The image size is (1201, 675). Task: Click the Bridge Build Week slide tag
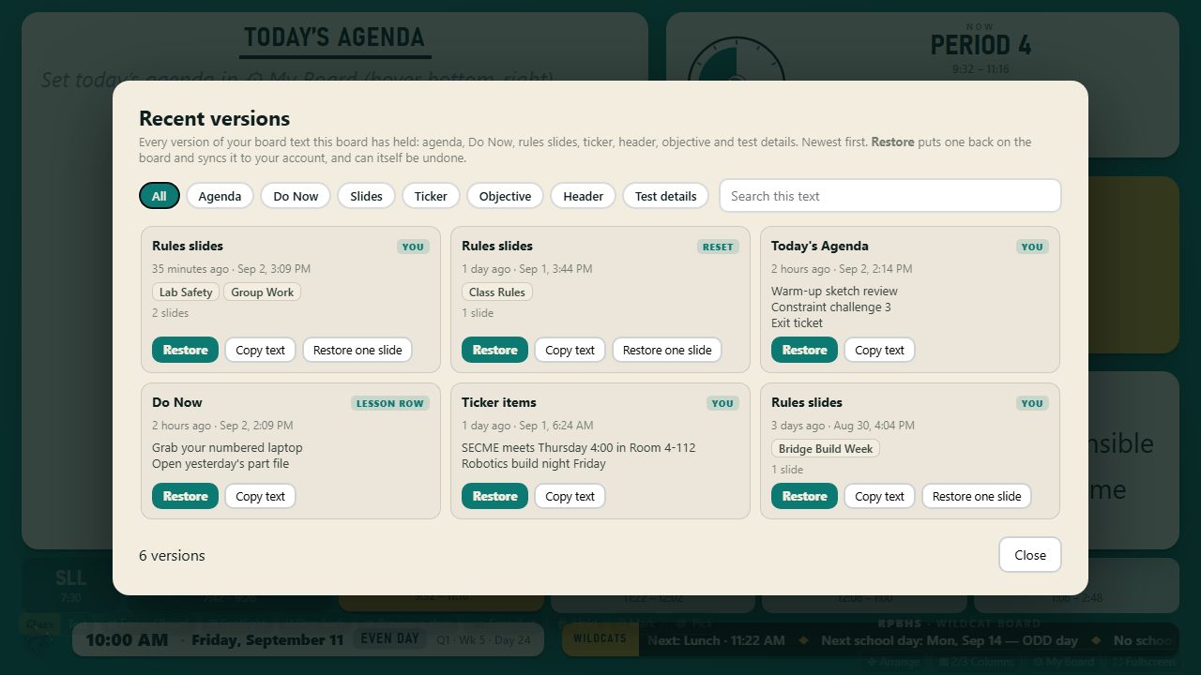click(826, 448)
